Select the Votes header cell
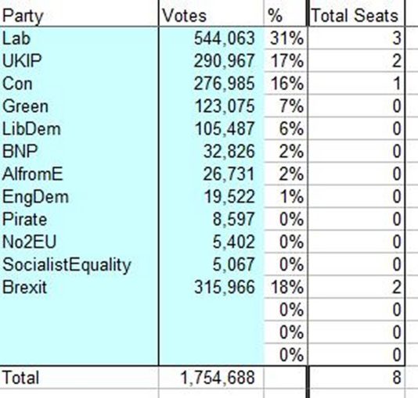The width and height of the screenshot is (418, 398). click(x=211, y=15)
